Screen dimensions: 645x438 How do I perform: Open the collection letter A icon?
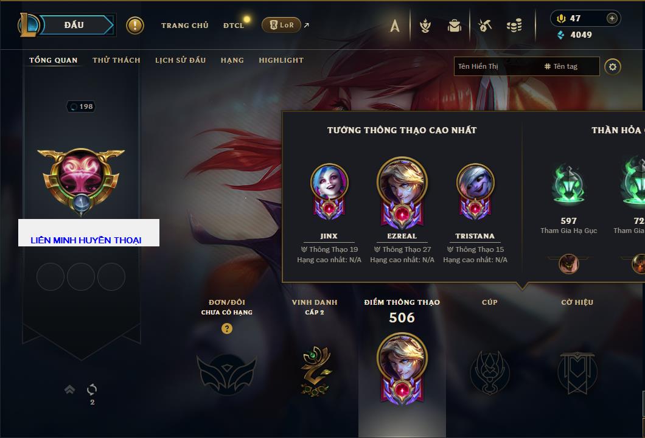tap(395, 26)
